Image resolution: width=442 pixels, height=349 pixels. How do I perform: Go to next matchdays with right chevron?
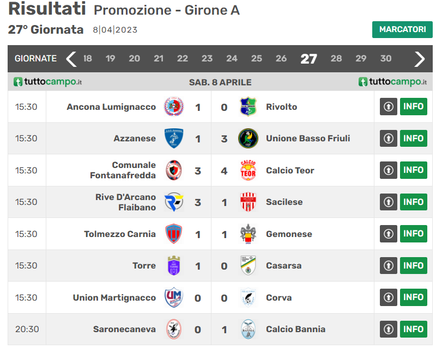(419, 59)
